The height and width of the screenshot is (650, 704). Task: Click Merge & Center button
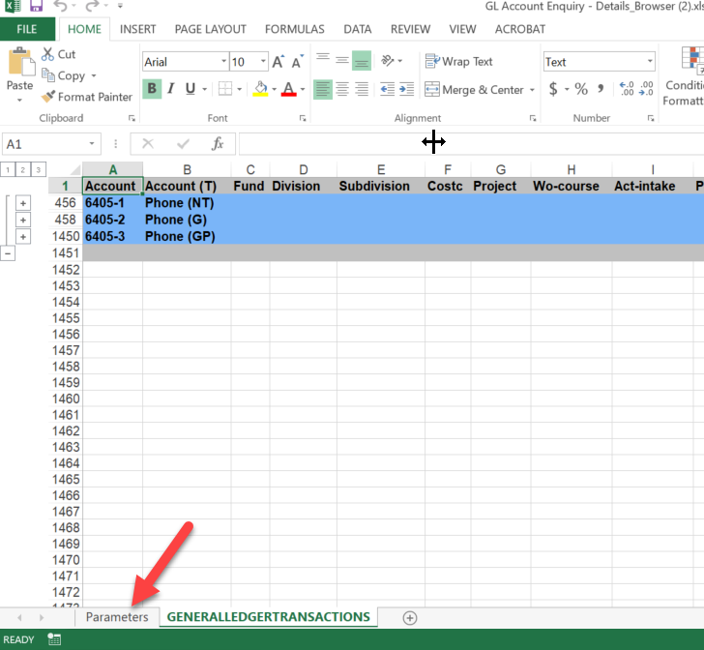474,90
